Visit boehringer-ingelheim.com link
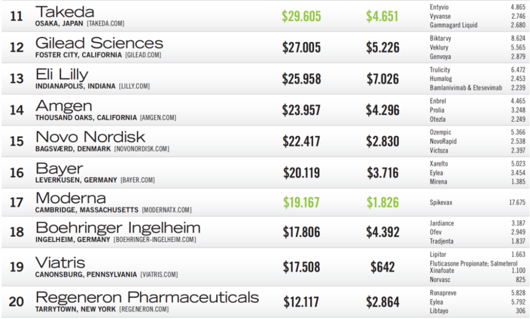This screenshot has width=530, height=319. 155,240
